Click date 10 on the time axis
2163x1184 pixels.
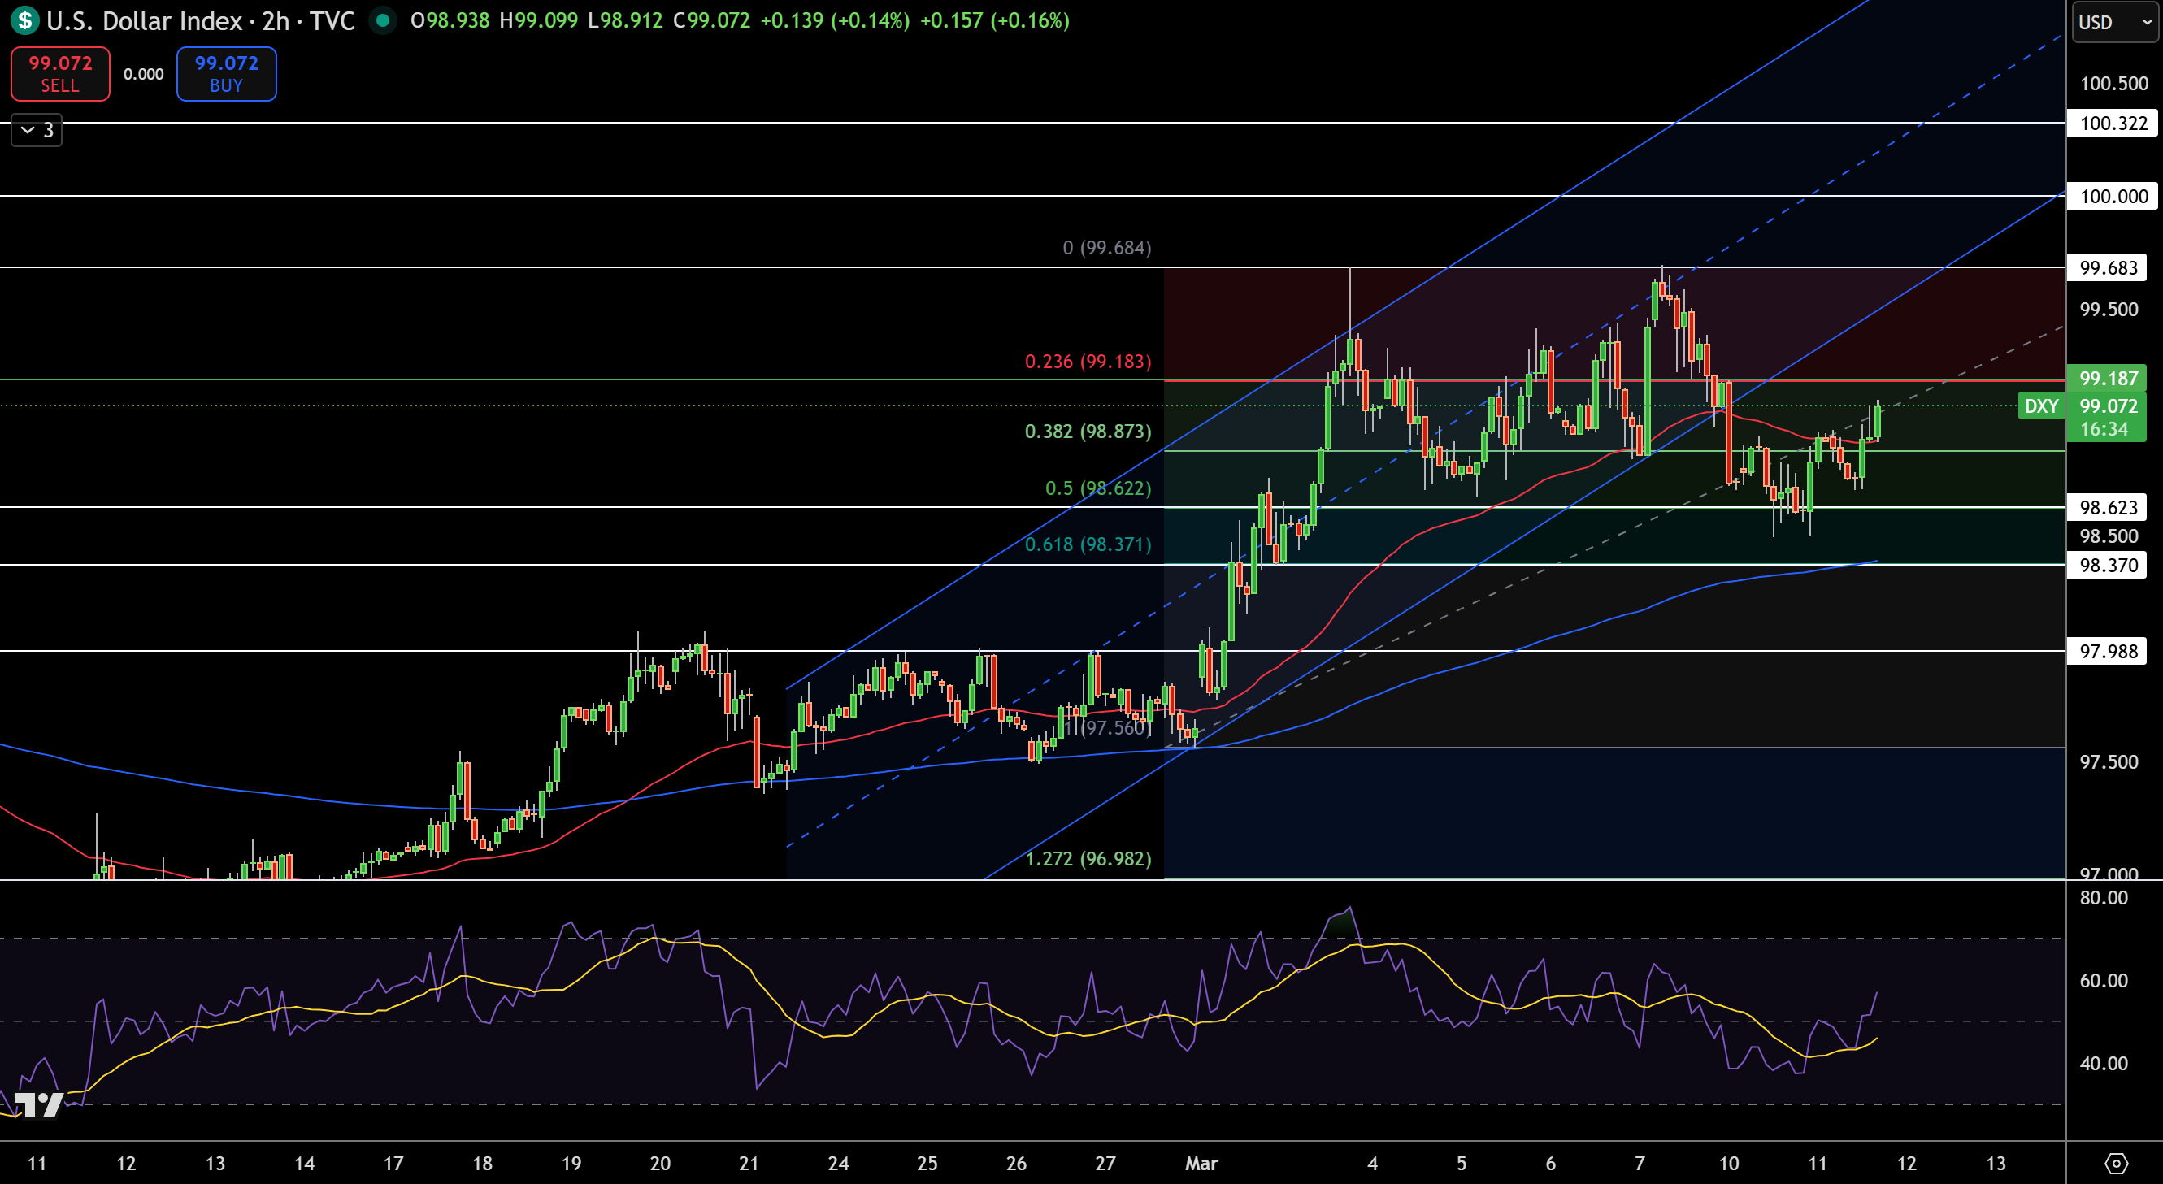coord(1728,1164)
